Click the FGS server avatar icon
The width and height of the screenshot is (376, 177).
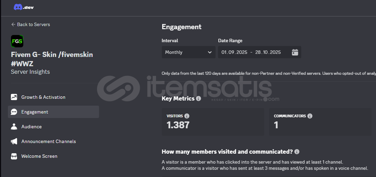click(x=17, y=41)
